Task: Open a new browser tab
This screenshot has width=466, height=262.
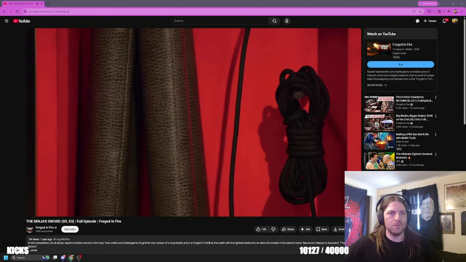Action: pos(48,4)
